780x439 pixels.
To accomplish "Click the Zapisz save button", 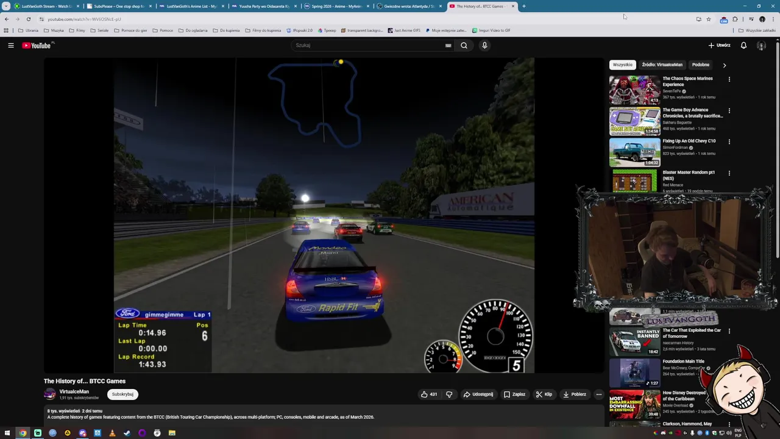I will (515, 394).
